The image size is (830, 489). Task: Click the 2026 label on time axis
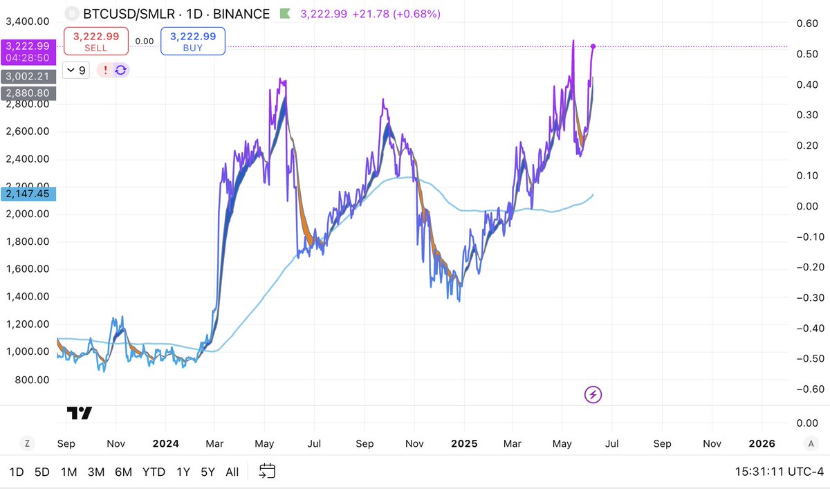tap(762, 443)
